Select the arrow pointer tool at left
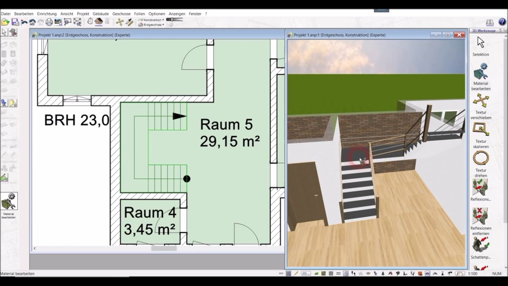Viewport: 508px width, 286px height. point(4,32)
